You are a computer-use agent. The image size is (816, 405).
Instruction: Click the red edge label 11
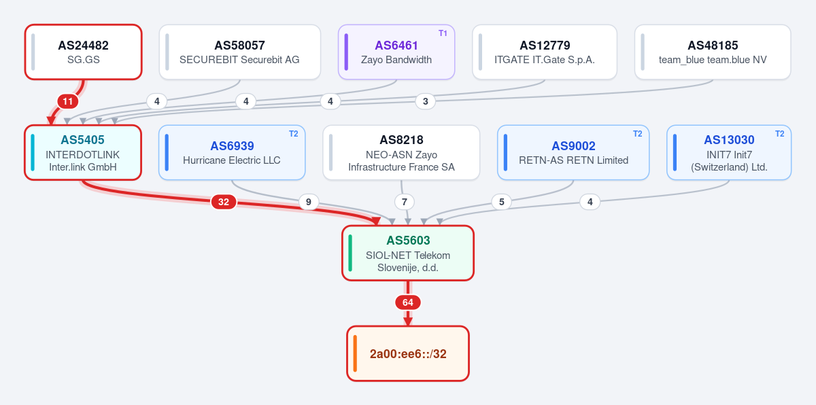click(x=67, y=102)
